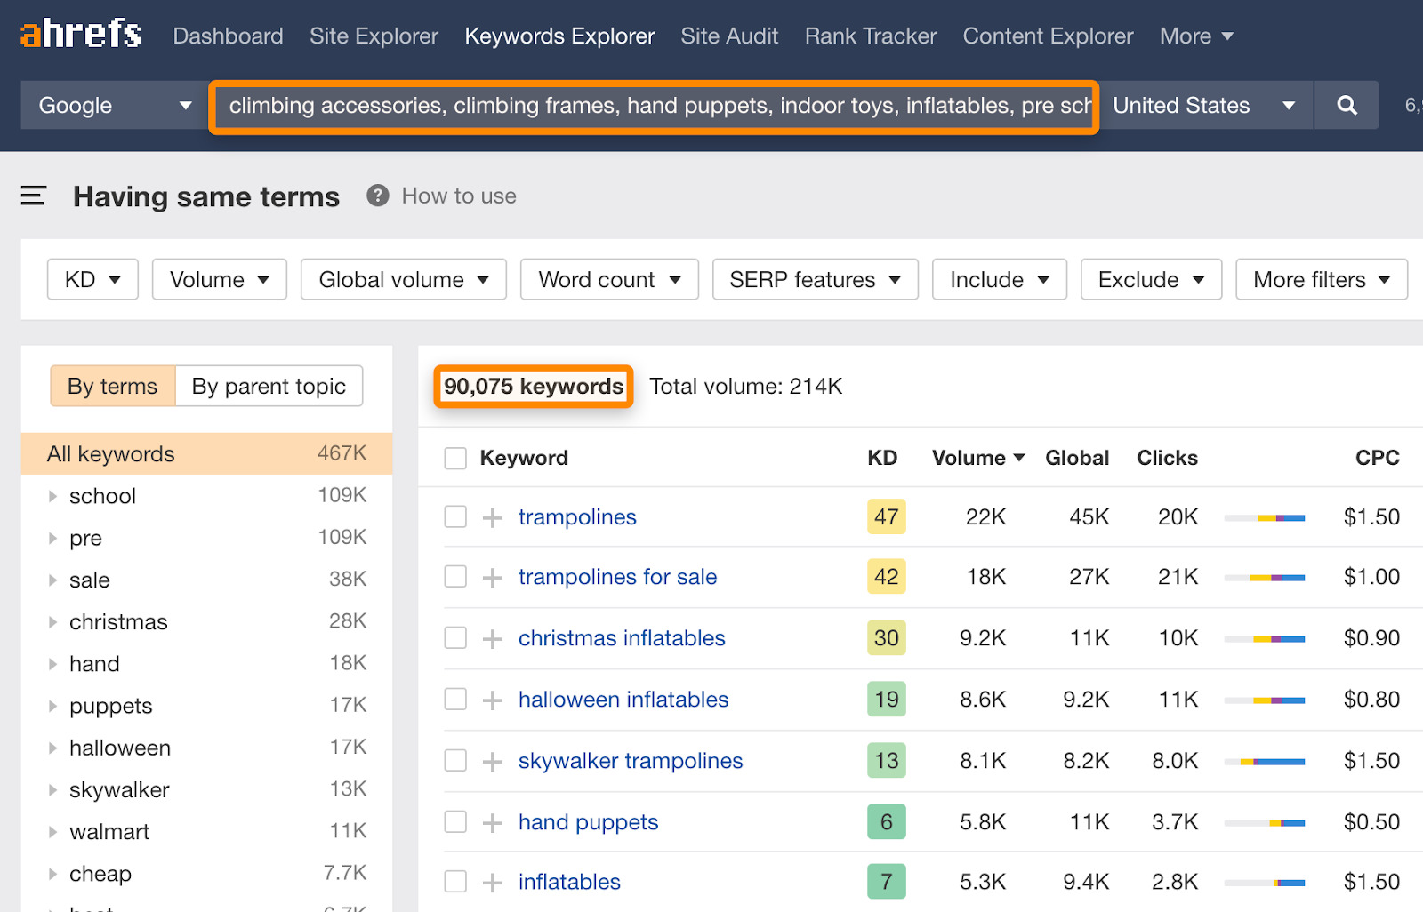Click the plus icon next to hand puppets
This screenshot has width=1423, height=912.
point(491,821)
